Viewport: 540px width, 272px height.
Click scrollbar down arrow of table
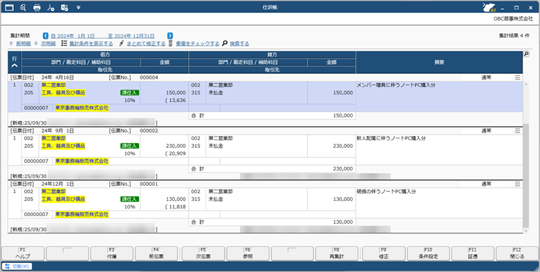point(525,231)
